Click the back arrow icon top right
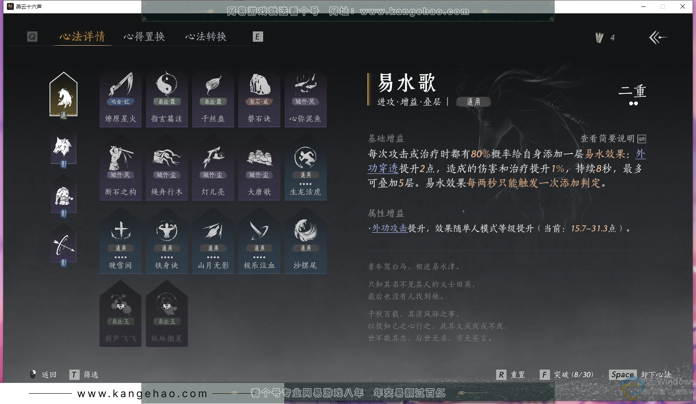Image resolution: width=696 pixels, height=404 pixels. (658, 37)
